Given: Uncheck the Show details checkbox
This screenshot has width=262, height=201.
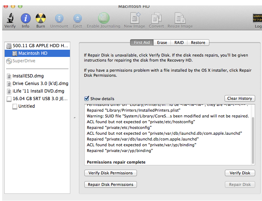Looking at the screenshot, I should (86, 98).
